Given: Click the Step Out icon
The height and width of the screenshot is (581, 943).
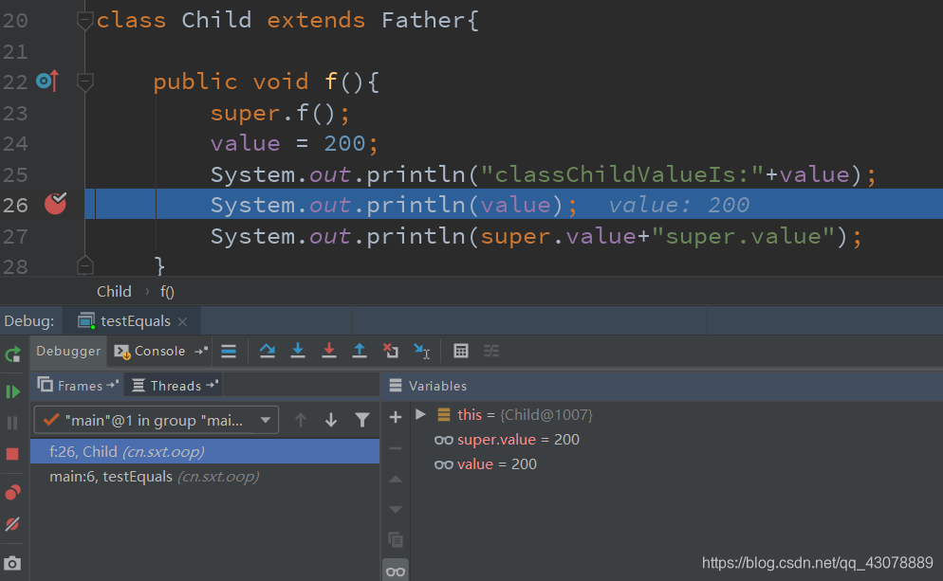Looking at the screenshot, I should tap(359, 351).
